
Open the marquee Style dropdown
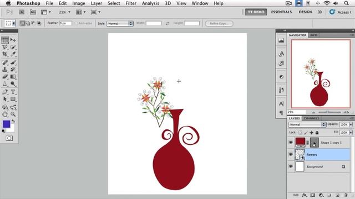tap(120, 23)
